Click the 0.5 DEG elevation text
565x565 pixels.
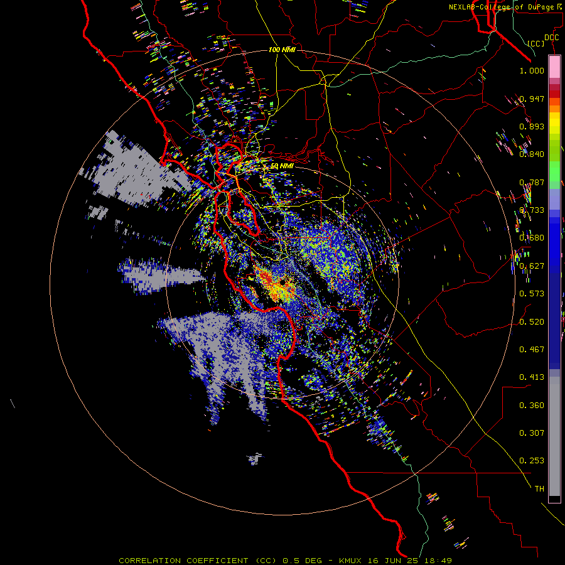[303, 561]
